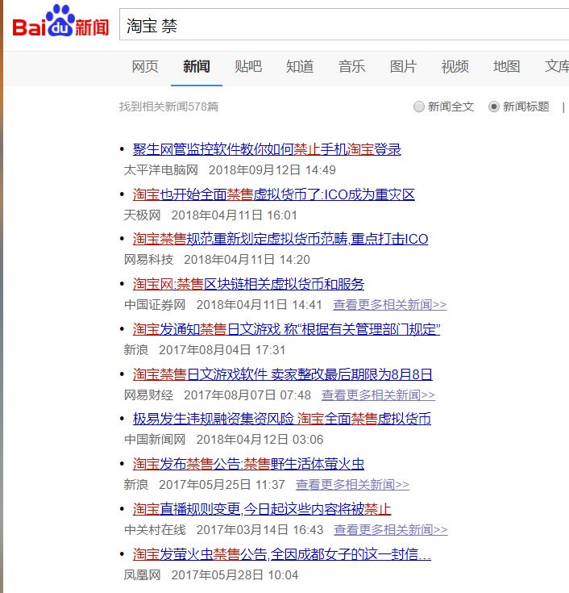
Task: Click source text 中国新闻网
Action: [155, 440]
